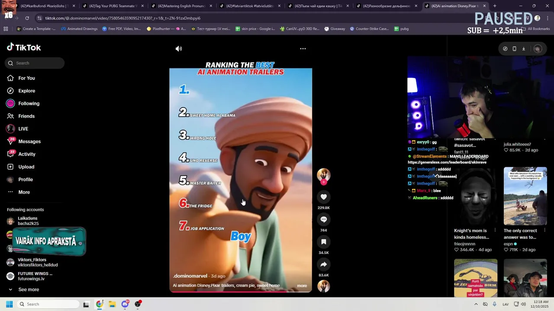This screenshot has height=311, width=554.
Task: Open my Profile page
Action: click(x=26, y=180)
